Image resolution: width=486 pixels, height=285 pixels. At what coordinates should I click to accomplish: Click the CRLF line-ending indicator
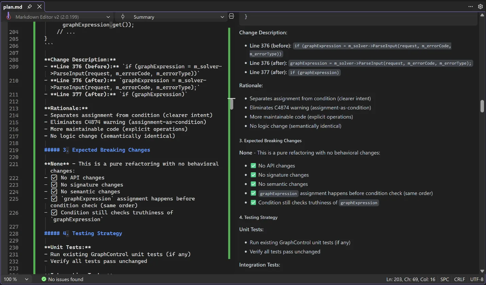459,279
